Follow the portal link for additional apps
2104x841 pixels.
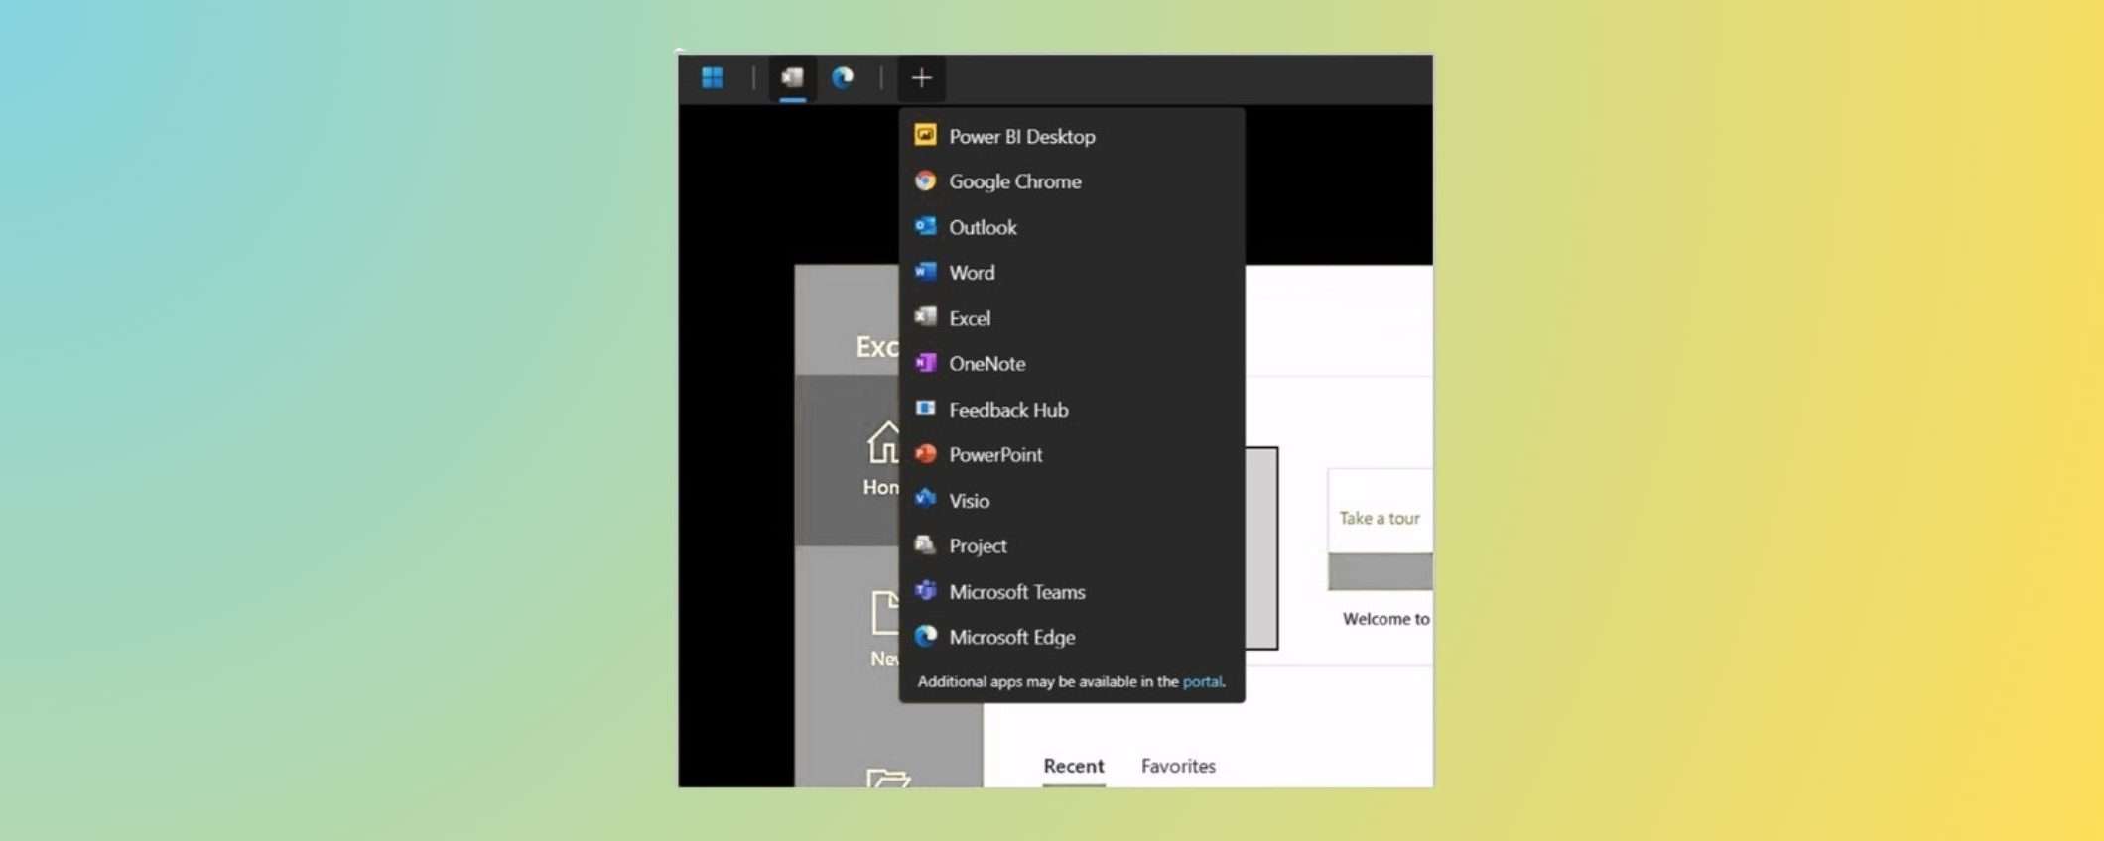tap(1201, 682)
